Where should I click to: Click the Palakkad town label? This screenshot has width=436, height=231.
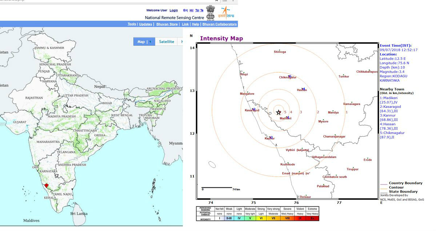[x=323, y=186]
